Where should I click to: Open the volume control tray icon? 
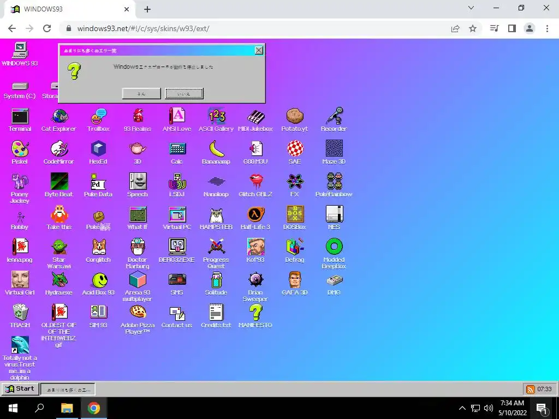click(489, 408)
